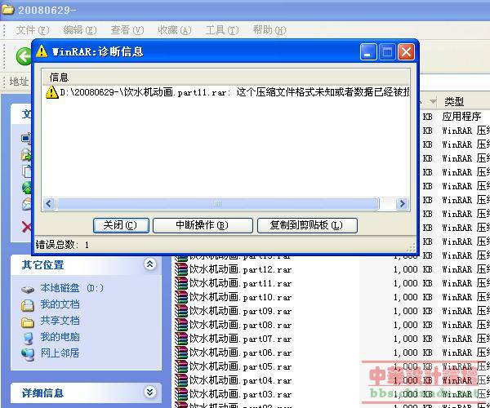490x408 pixels.
Task: Click the RAR archive icon of part12.rar
Action: point(181,269)
